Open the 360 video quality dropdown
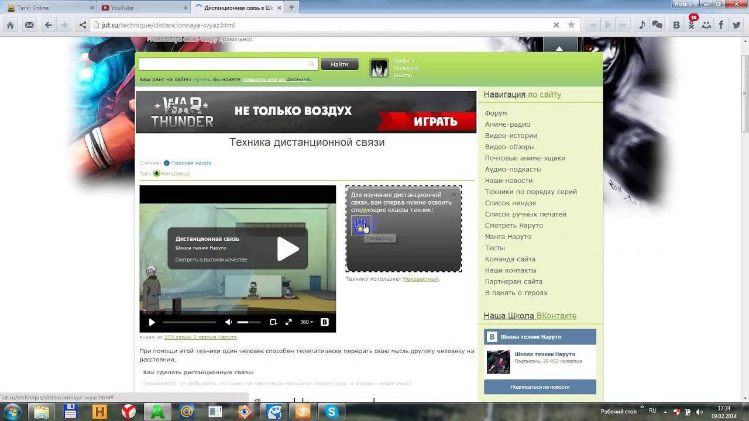The width and height of the screenshot is (749, 421). pos(307,322)
